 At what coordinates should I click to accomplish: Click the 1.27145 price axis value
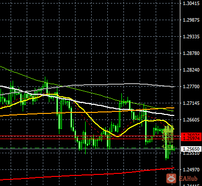[191, 103]
